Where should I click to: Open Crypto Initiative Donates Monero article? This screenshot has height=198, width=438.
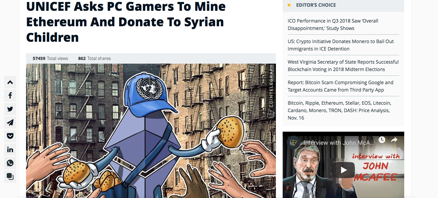tap(341, 45)
